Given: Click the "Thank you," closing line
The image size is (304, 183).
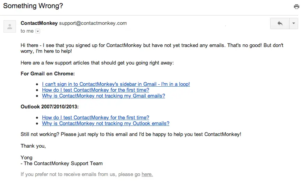Looking at the screenshot, I should (33, 146).
